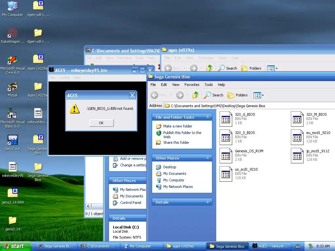Select top dgen-sdl archive icon on desktop
The image size is (335, 251).
tap(38, 9)
